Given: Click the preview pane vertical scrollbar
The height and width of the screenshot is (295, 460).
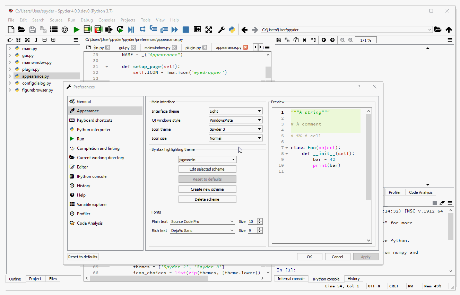Looking at the screenshot, I should point(368,156).
